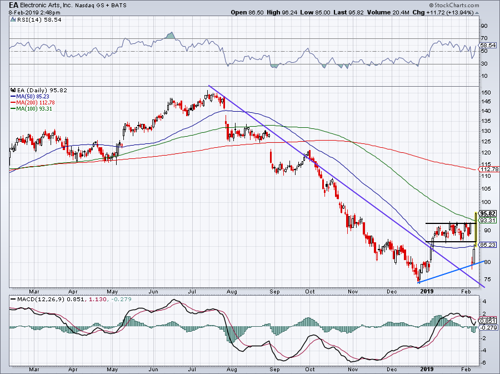This screenshot has height=374, width=500.
Task: Click the Feb label below the MACD panel
Action: tap(466, 370)
